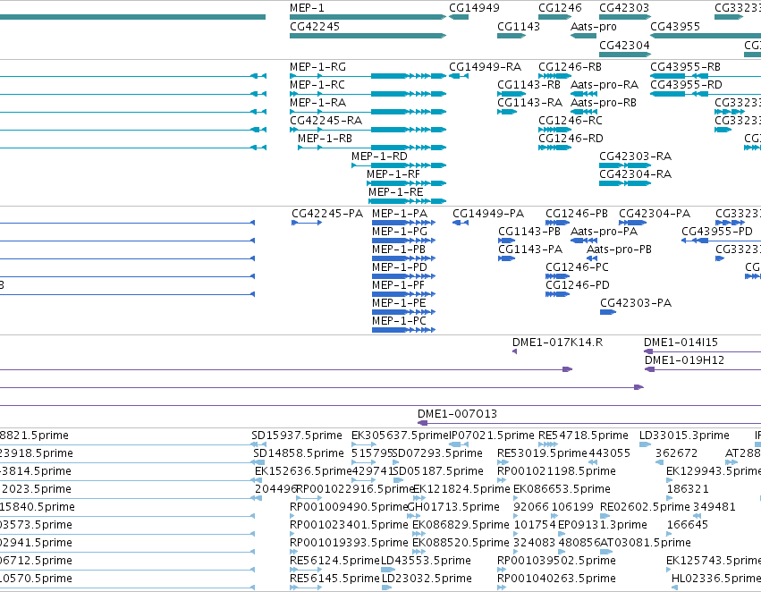Click transcript Aats-pro-RB label
The height and width of the screenshot is (592, 761).
point(604,103)
